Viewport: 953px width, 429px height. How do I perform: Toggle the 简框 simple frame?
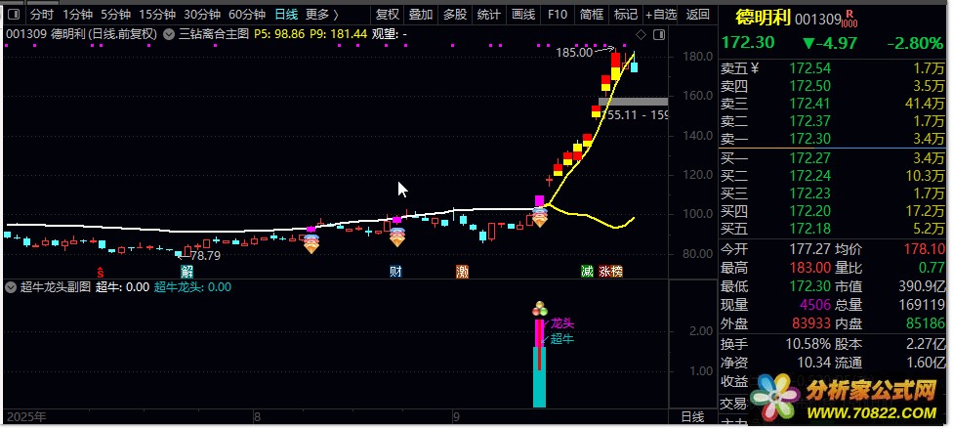point(592,14)
